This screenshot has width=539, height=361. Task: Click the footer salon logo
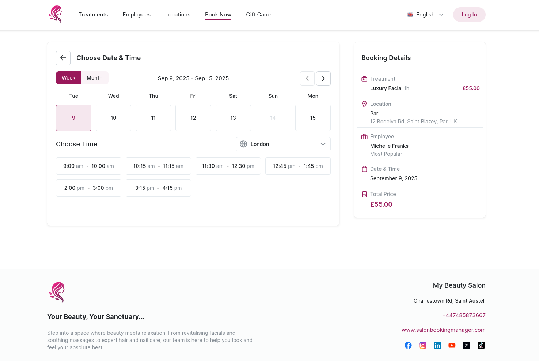coord(57,292)
